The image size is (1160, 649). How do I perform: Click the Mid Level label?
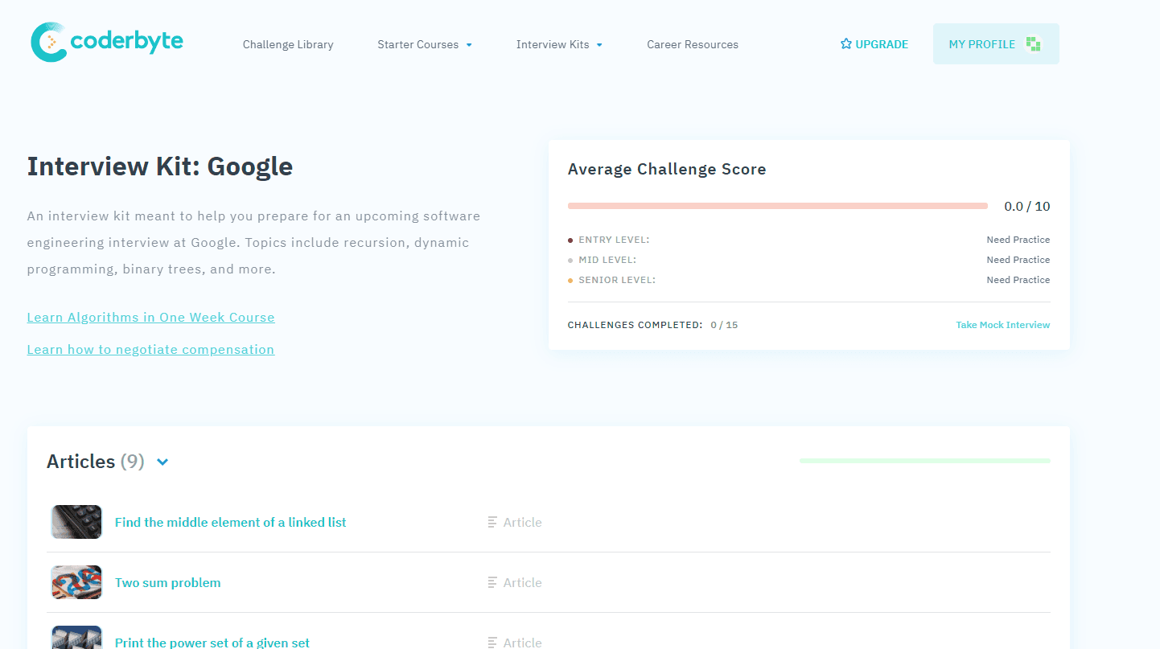607,260
